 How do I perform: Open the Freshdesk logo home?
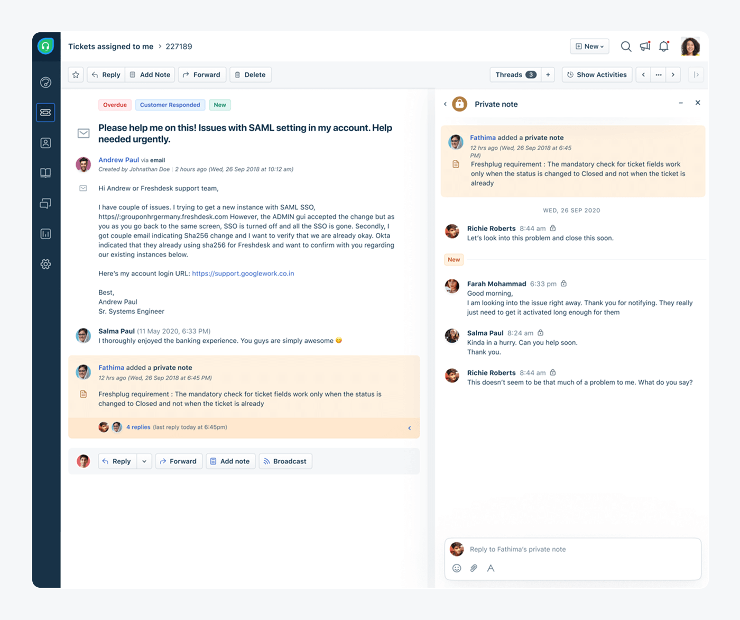click(46, 47)
